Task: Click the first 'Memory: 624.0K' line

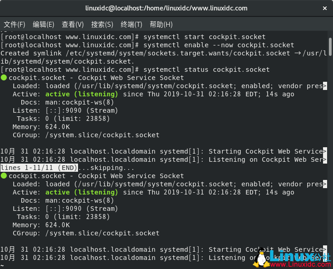Action: 41,127
